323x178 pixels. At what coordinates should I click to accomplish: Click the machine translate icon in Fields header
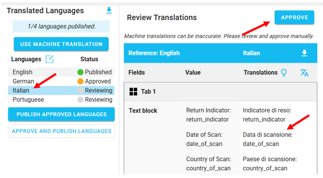(304, 73)
